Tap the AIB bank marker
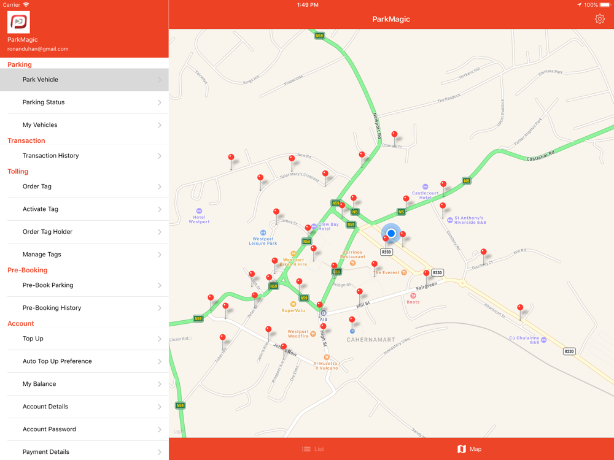 (324, 313)
